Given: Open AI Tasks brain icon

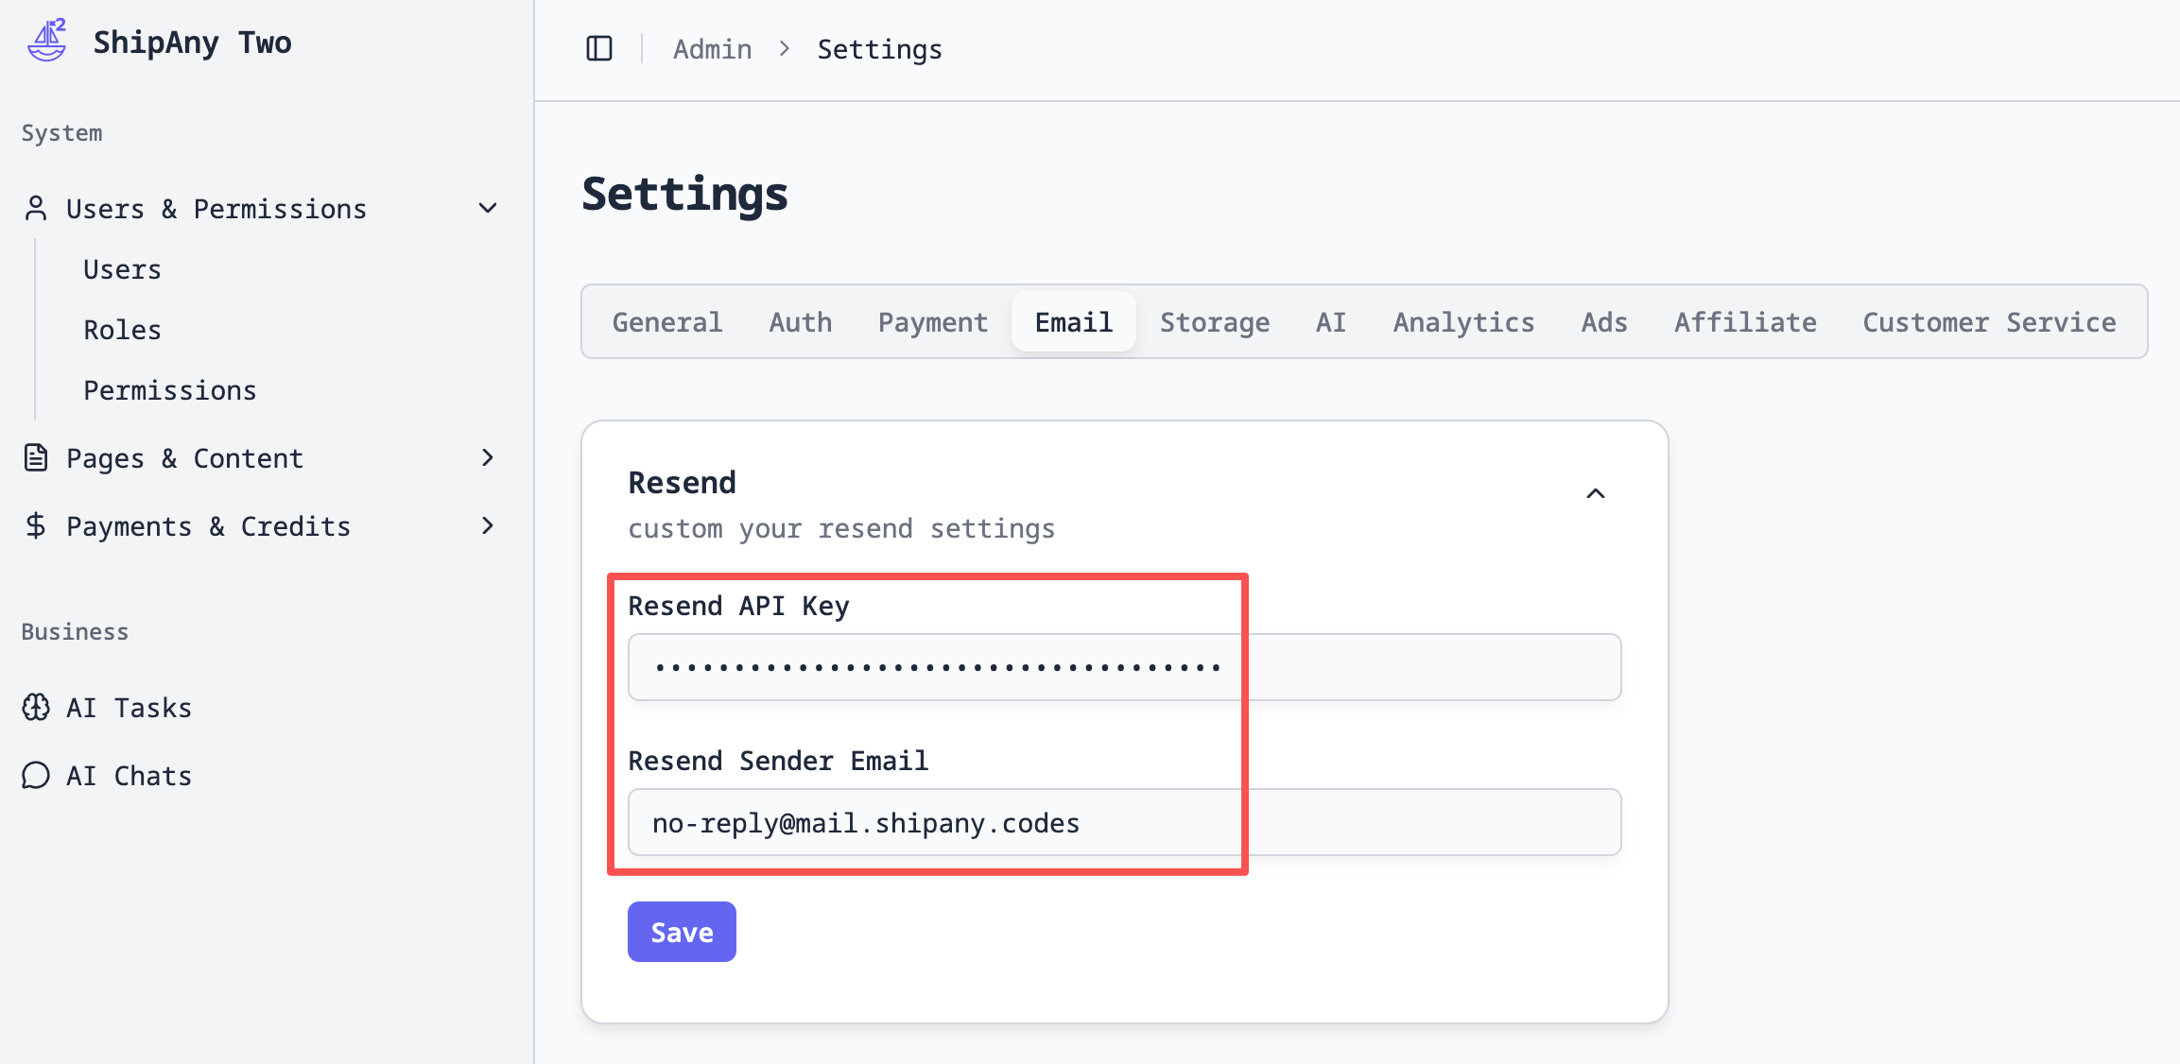Looking at the screenshot, I should (x=36, y=708).
